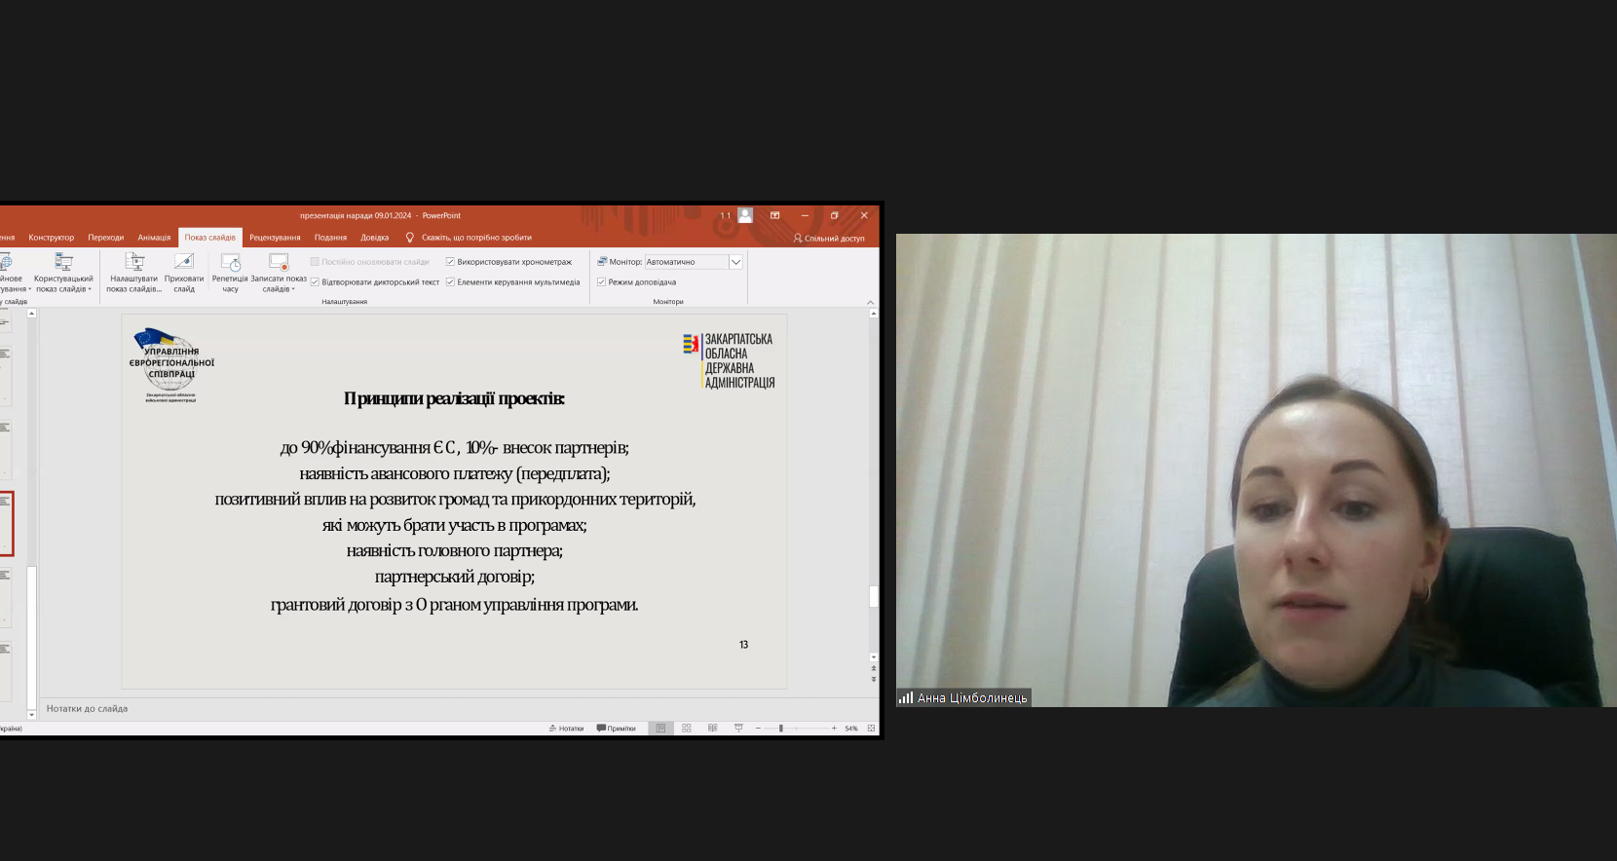Switch to slide sorter view in status bar

coord(687,729)
